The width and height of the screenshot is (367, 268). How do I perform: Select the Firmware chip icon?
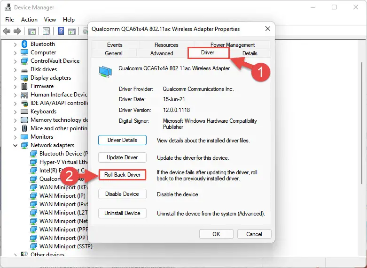tap(24, 86)
